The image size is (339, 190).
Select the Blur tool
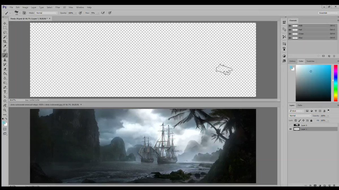pyautogui.click(x=5, y=78)
